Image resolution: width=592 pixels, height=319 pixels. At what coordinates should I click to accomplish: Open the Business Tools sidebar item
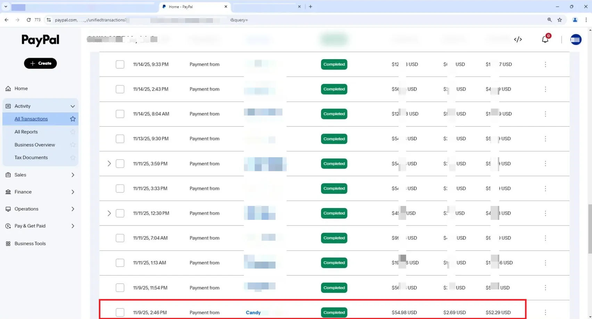[x=30, y=244]
